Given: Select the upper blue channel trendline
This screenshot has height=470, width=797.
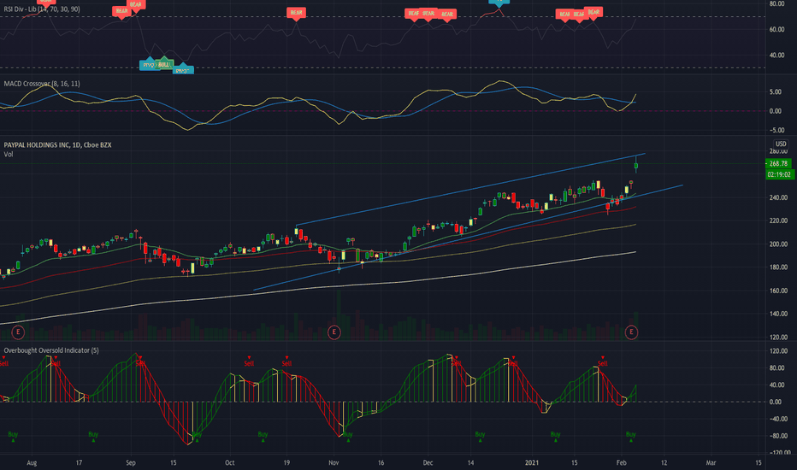Looking at the screenshot, I should 470,189.
